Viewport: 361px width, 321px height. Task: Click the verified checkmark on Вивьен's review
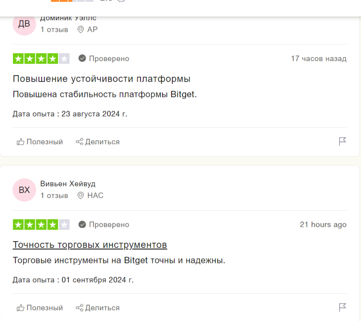(82, 224)
